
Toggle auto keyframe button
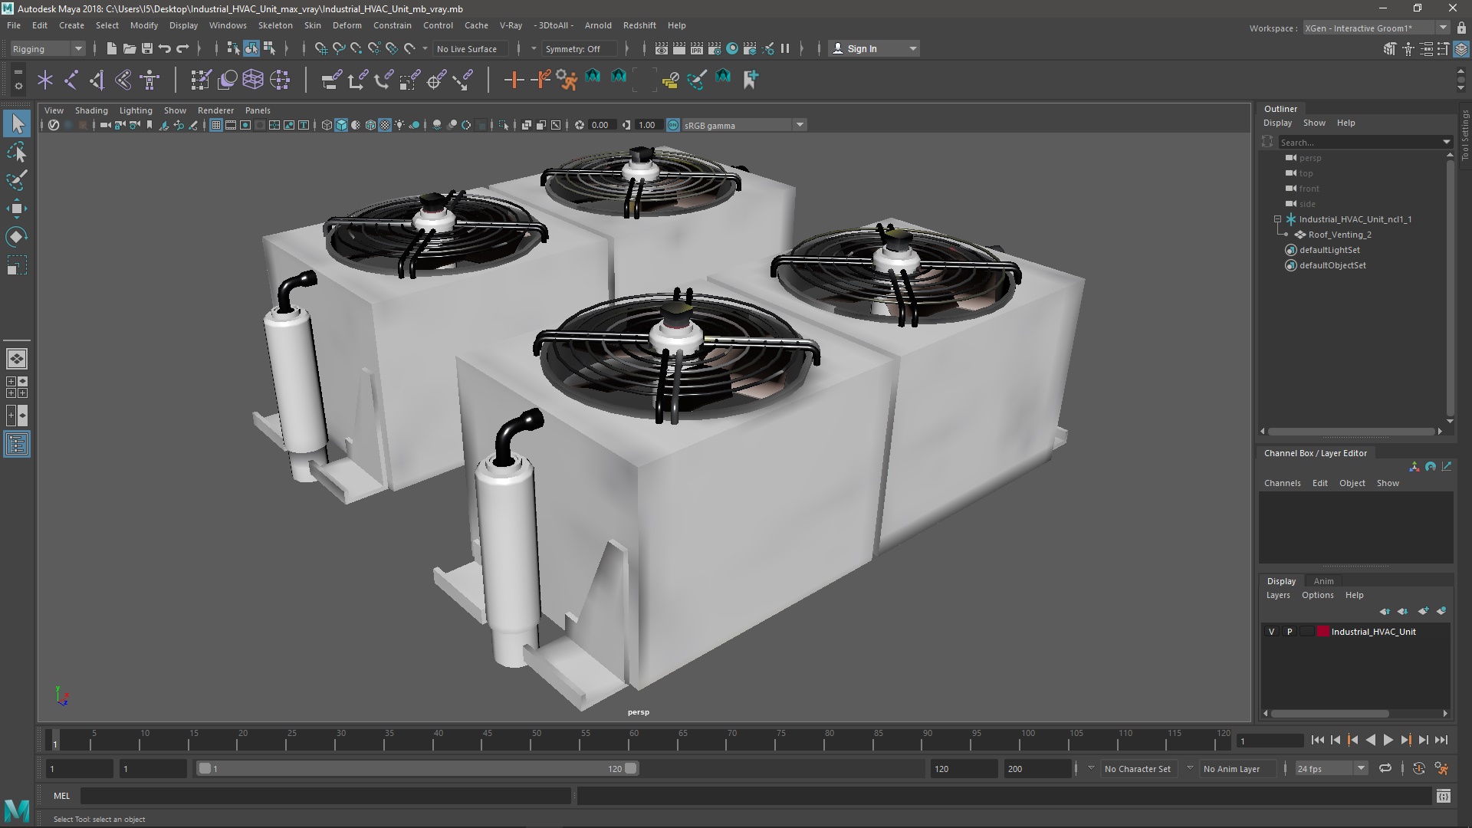click(1418, 769)
